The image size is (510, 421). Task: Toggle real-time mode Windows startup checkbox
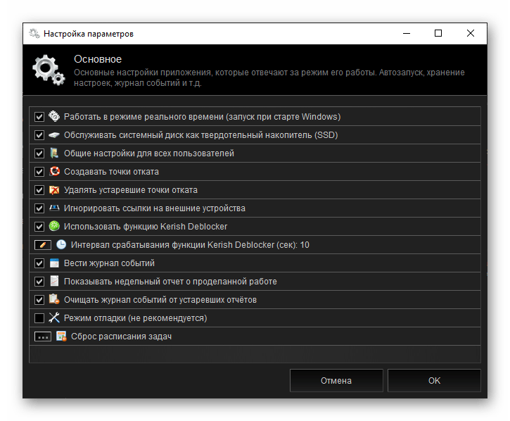click(x=39, y=117)
